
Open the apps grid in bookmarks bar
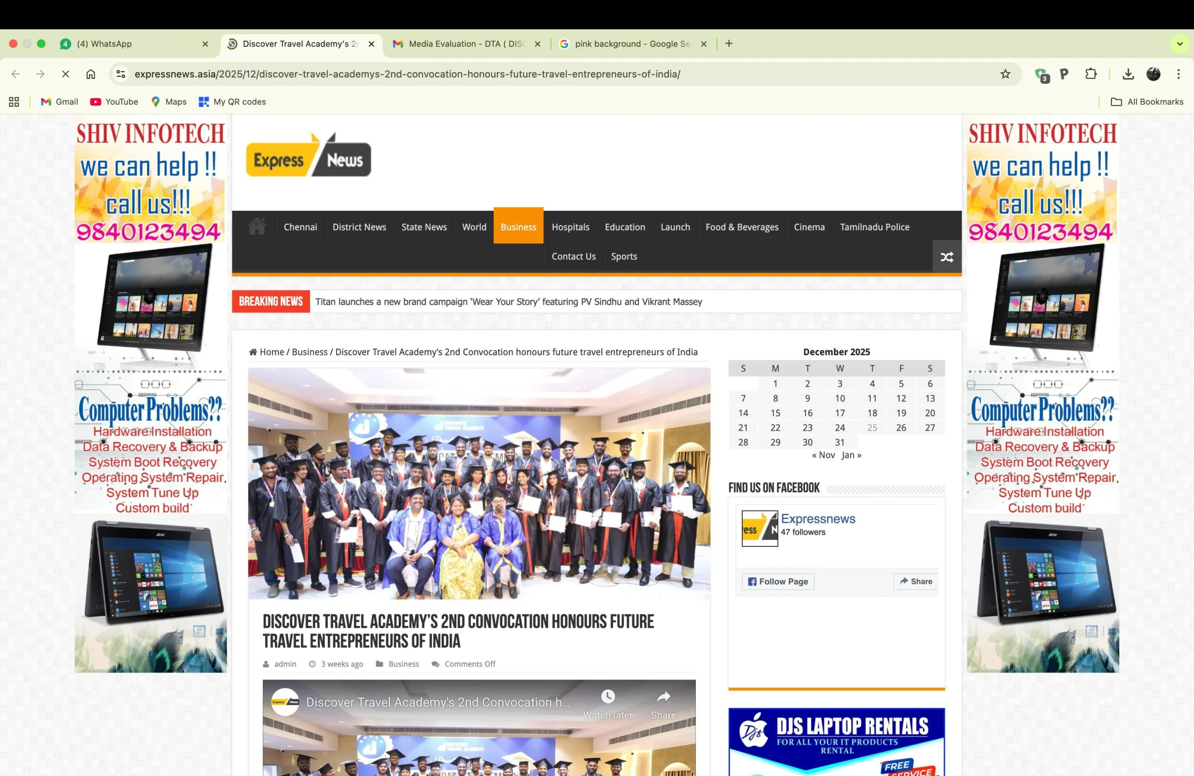pyautogui.click(x=14, y=102)
